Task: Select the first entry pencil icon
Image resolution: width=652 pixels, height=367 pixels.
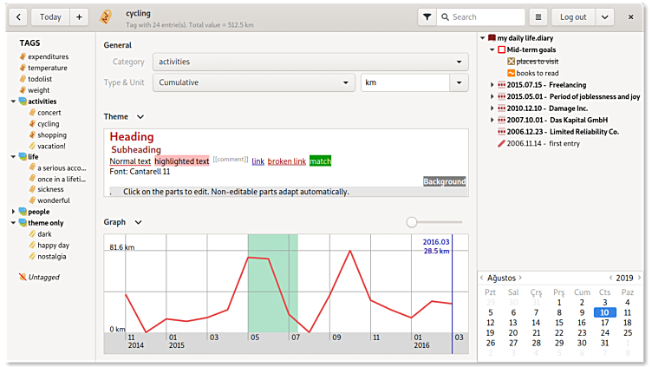Action: [501, 143]
